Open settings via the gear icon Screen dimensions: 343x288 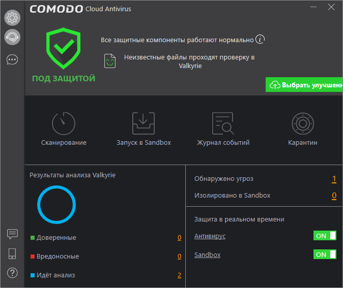point(12,18)
